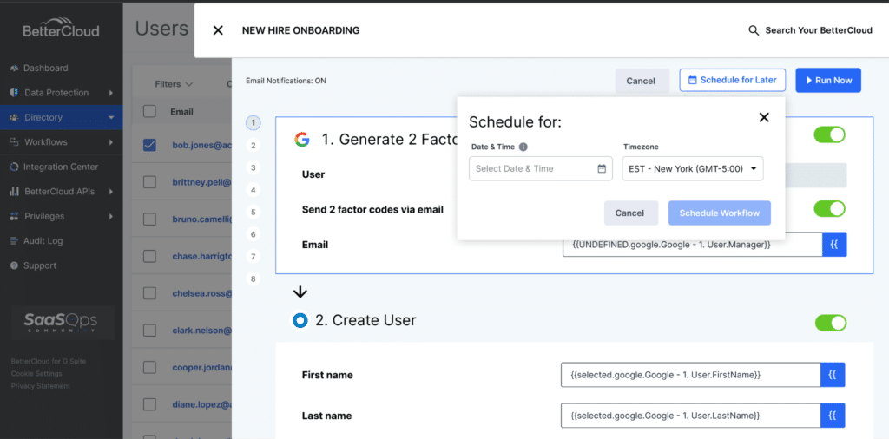
Task: Expand the Privileges submenu arrow
Action: click(111, 216)
